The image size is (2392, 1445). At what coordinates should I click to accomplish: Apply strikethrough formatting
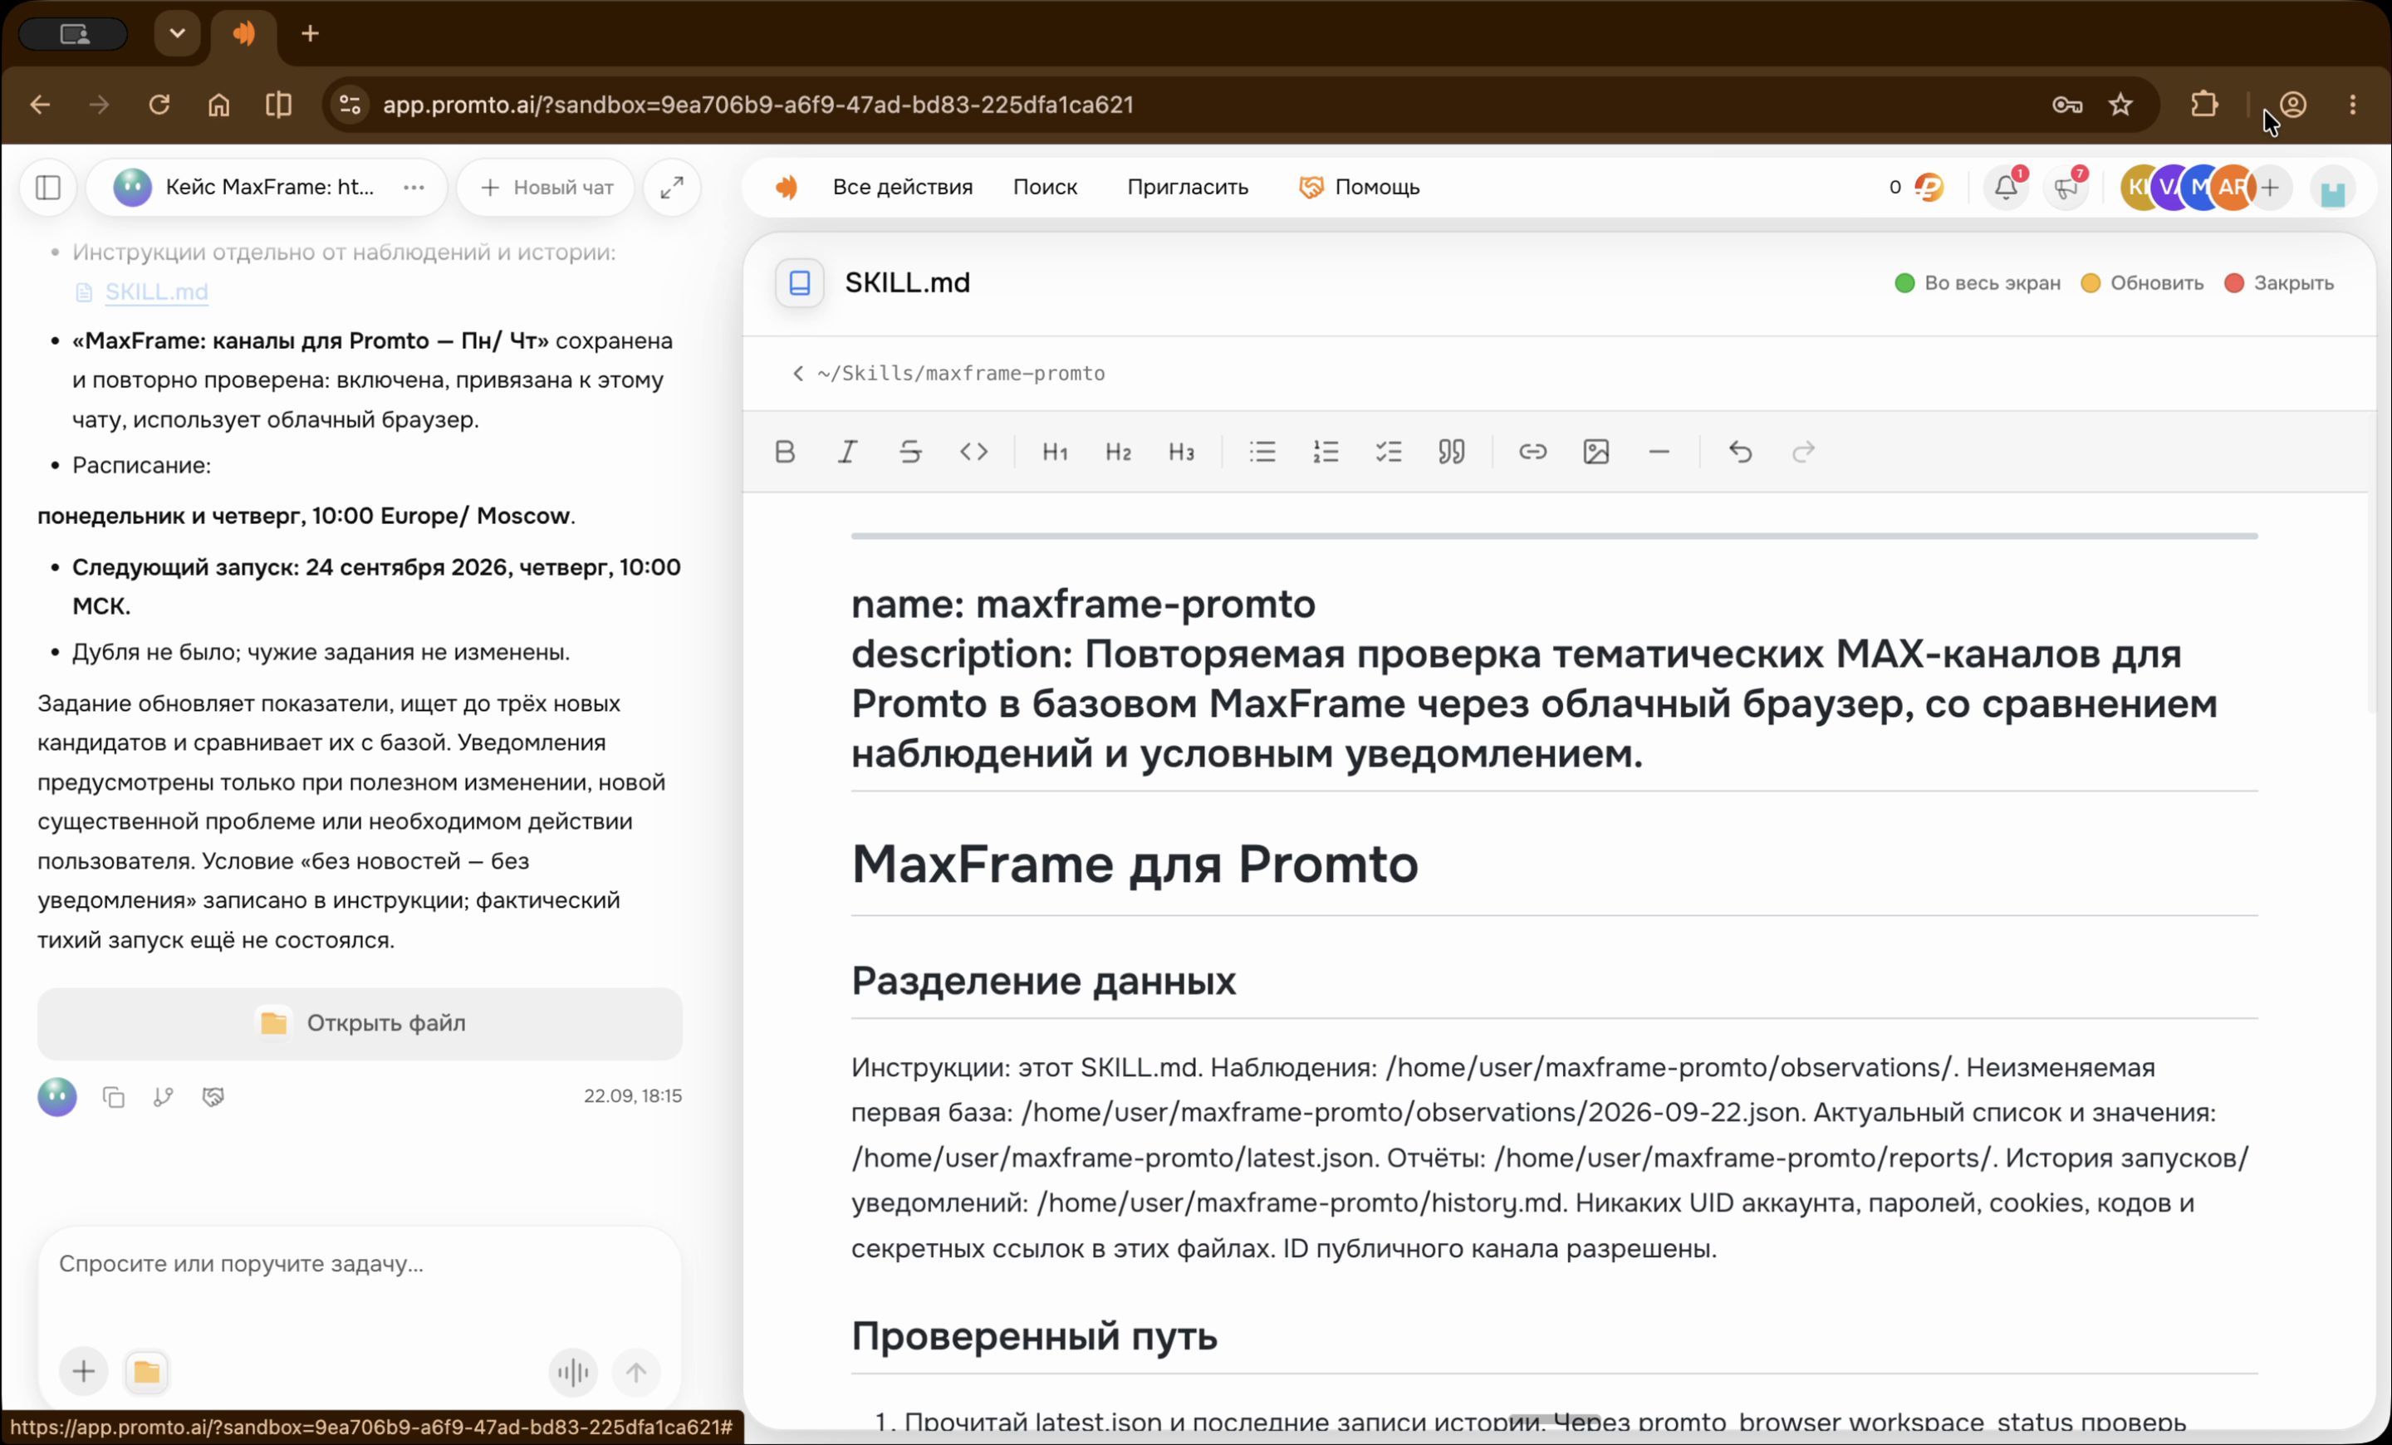coord(909,451)
